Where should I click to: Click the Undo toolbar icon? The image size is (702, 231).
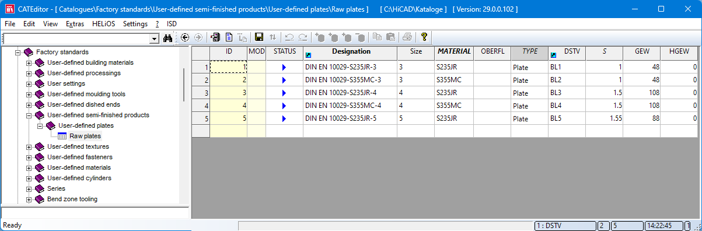click(289, 37)
